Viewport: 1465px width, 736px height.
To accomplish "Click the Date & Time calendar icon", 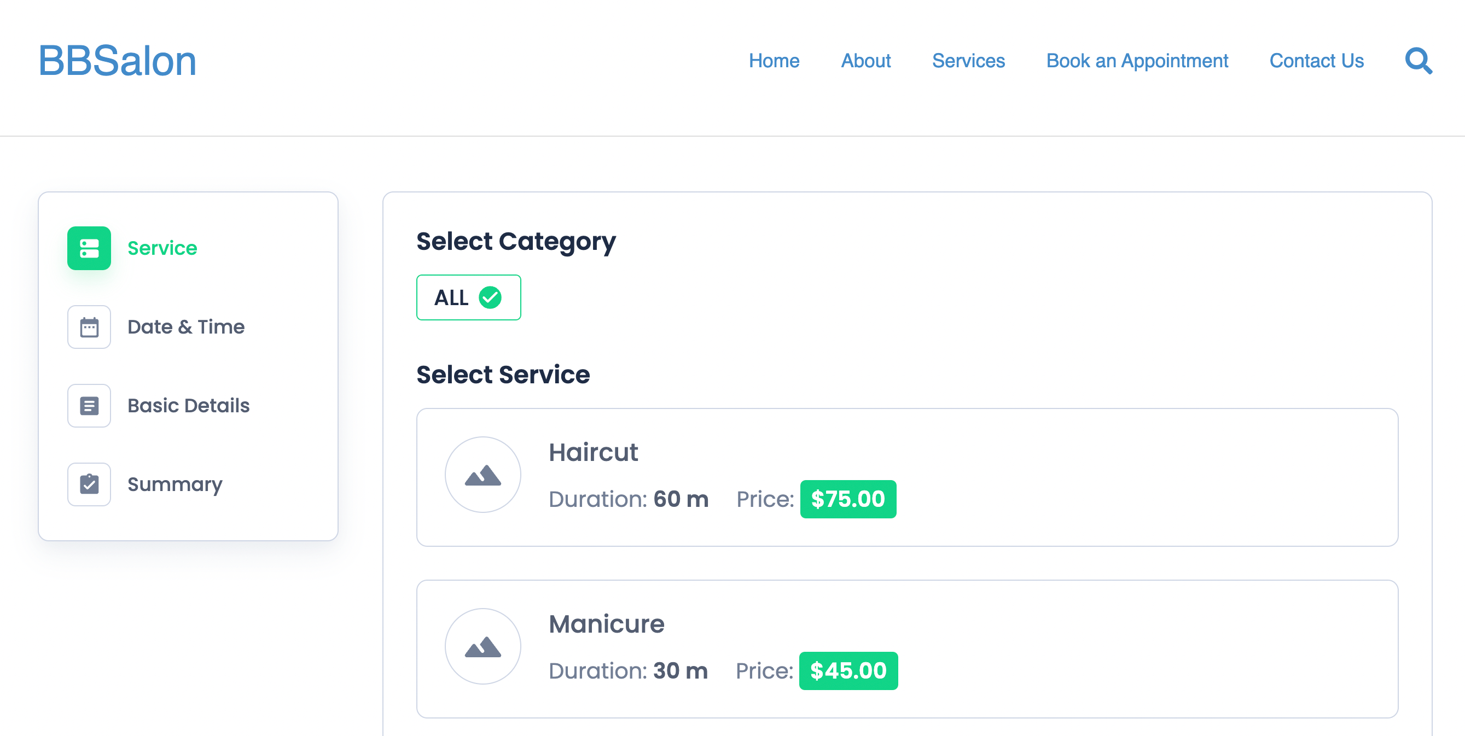I will point(89,328).
